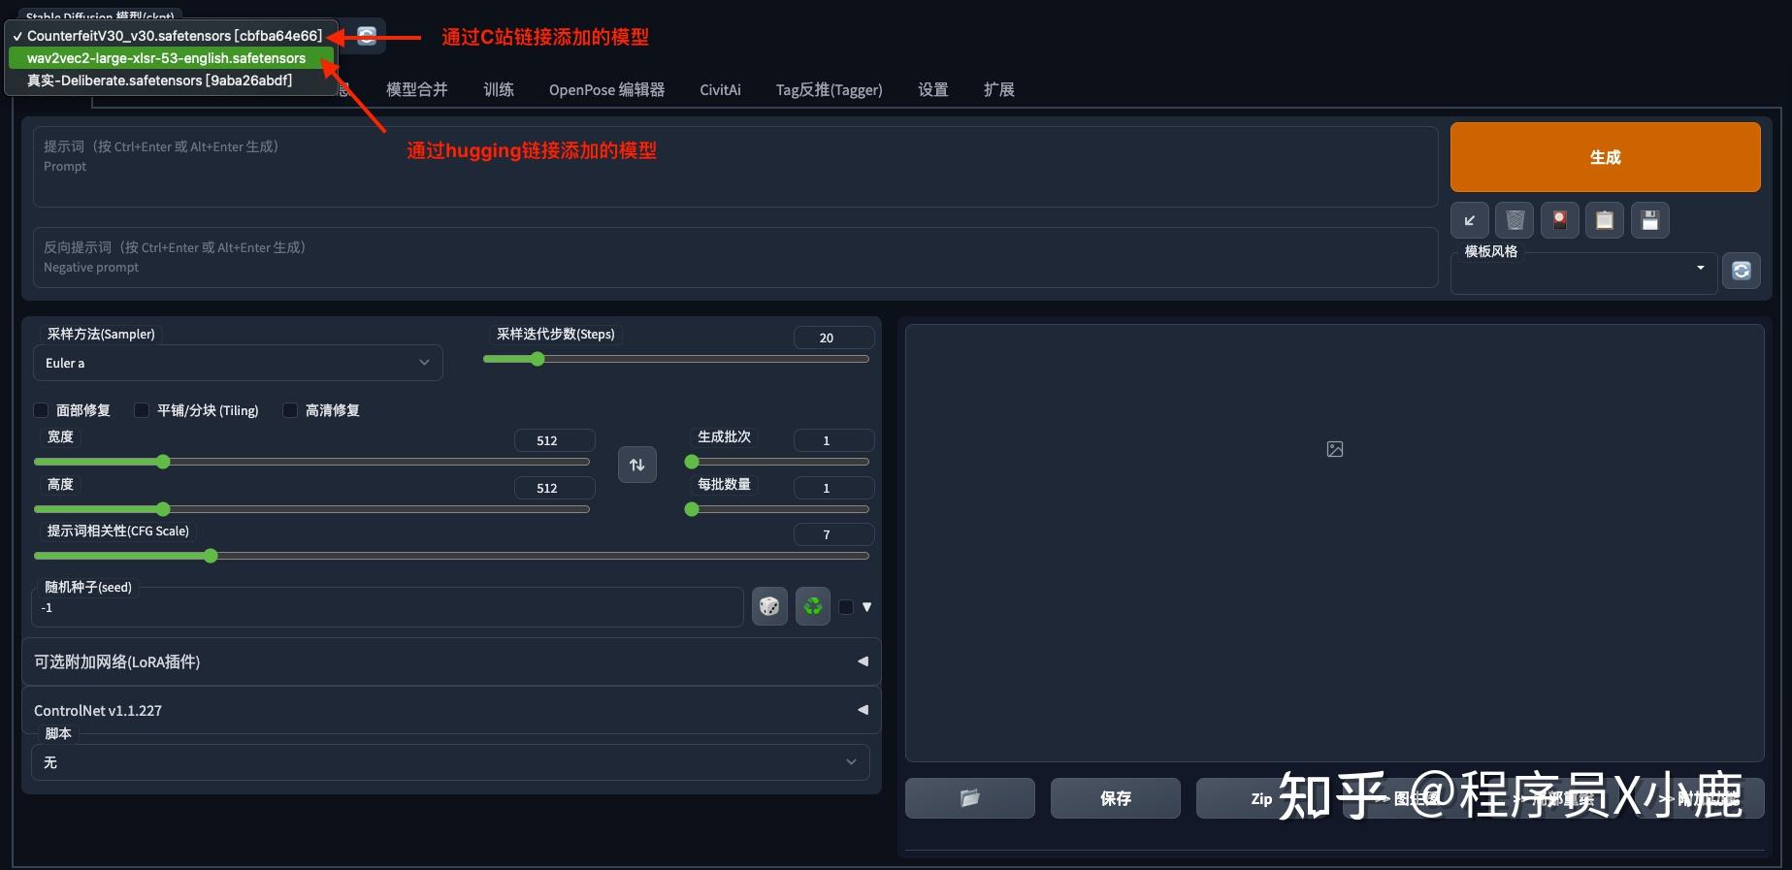Tick the extra seed options checkbox

click(x=846, y=607)
